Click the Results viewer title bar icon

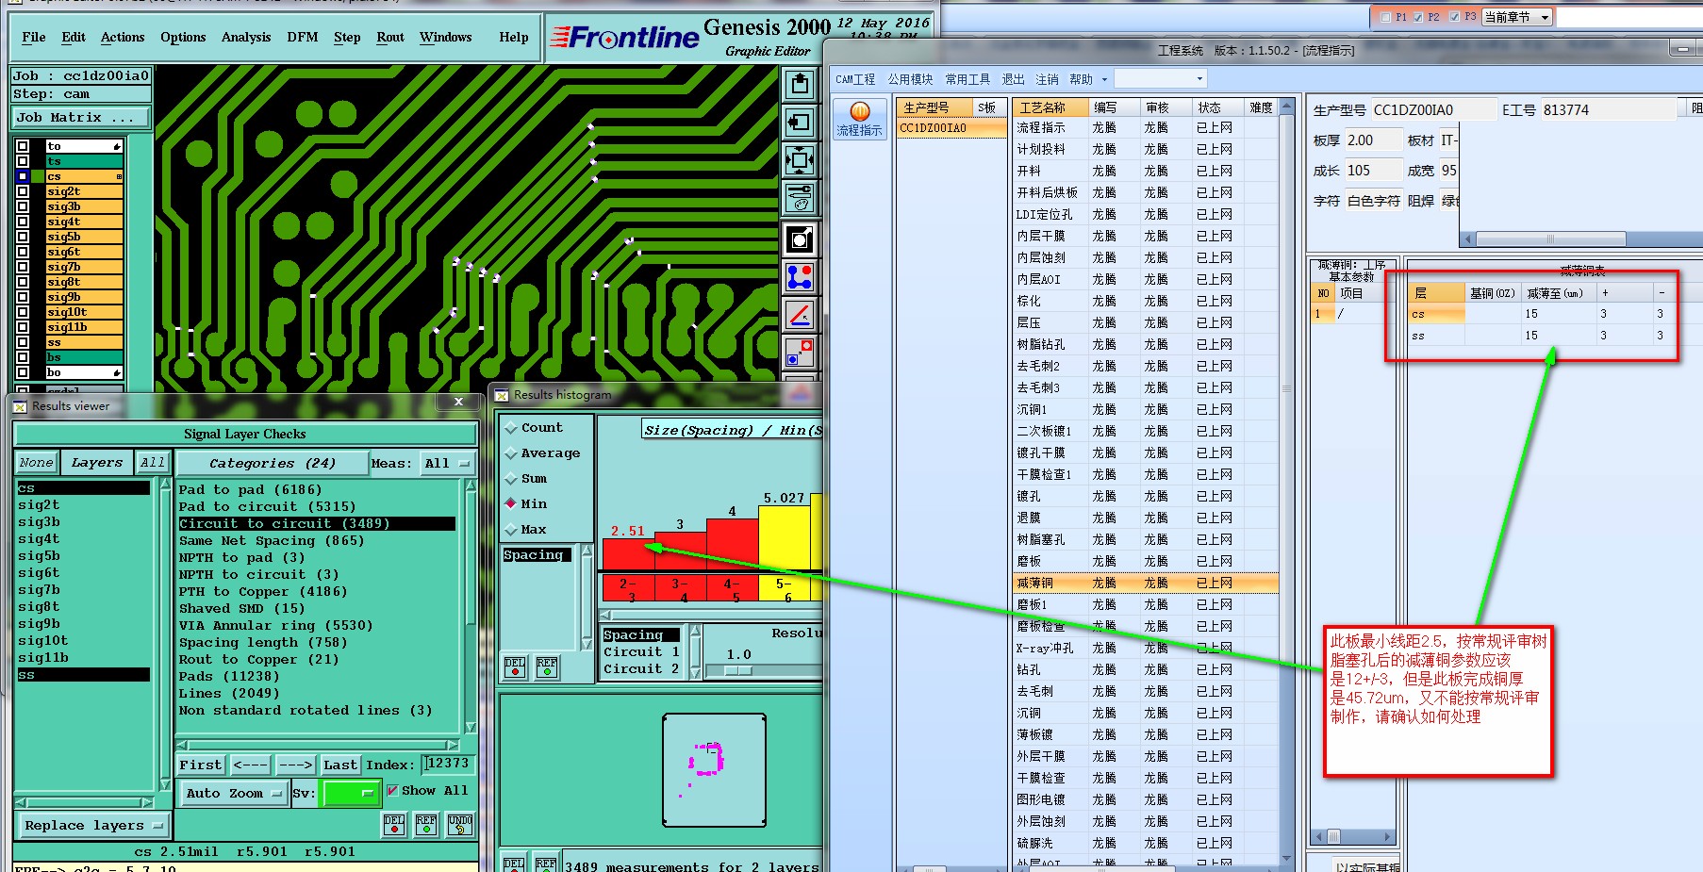coord(20,406)
